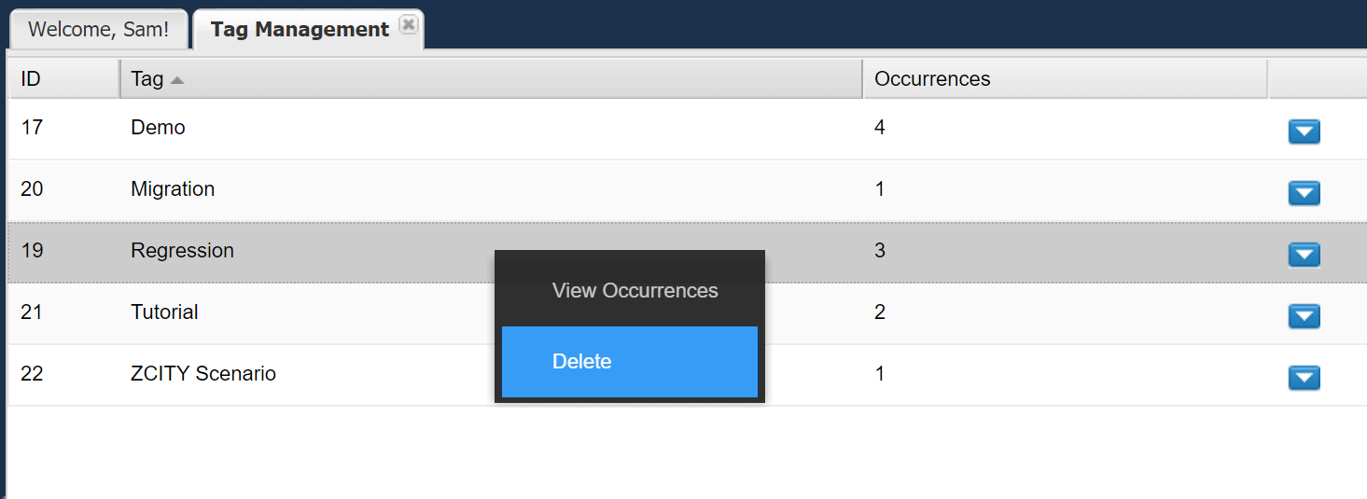Select the Tutorial tag name cell
This screenshot has height=499, width=1367.
click(x=165, y=312)
